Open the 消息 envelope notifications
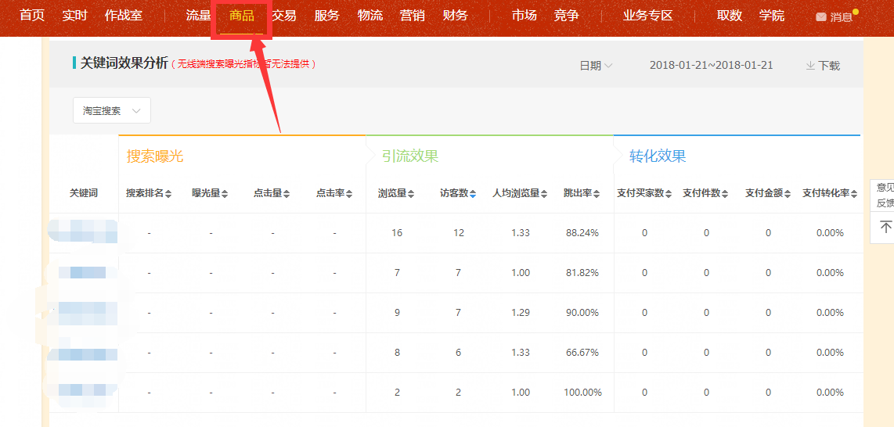Screen dimensions: 894x427 [834, 16]
